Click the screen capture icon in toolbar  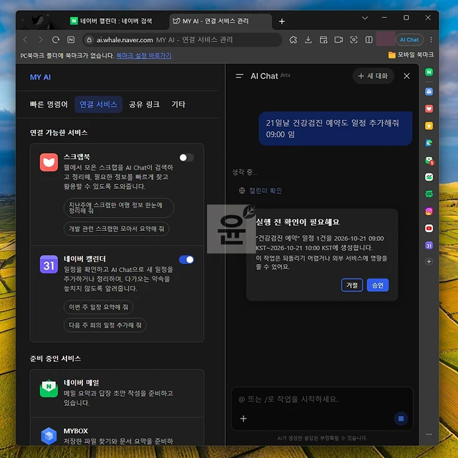(x=323, y=40)
